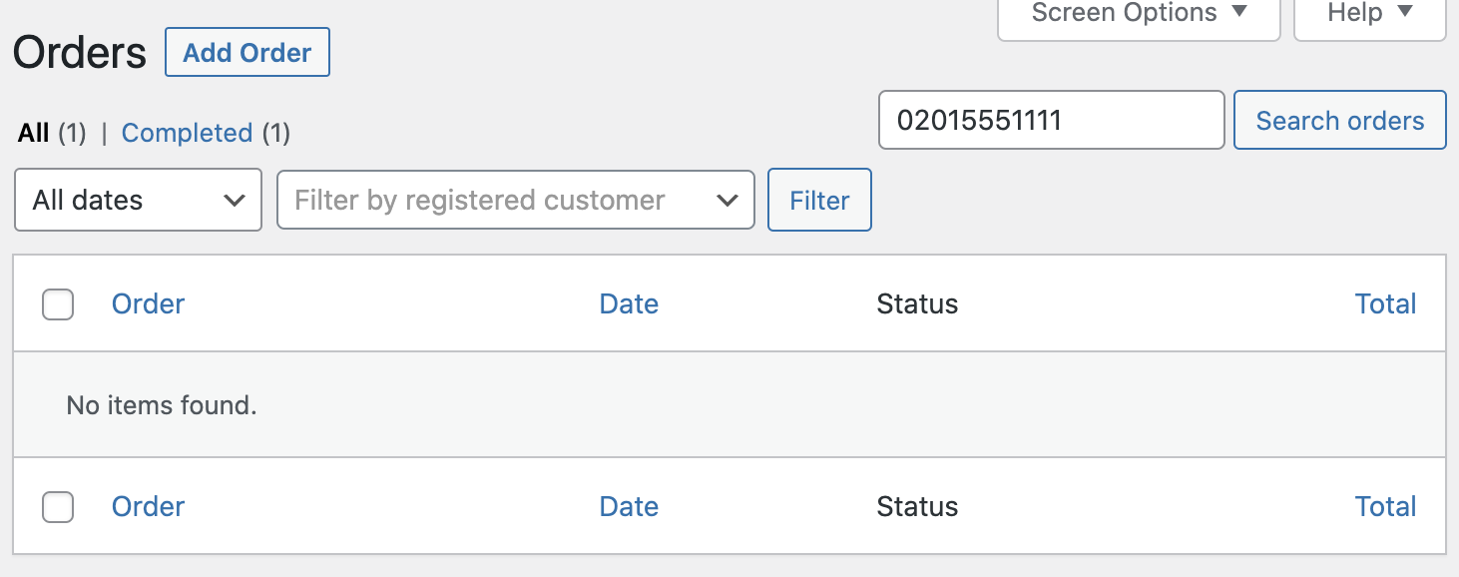1459x577 pixels.
Task: Toggle the select-all checkbox in footer row
Action: click(57, 507)
